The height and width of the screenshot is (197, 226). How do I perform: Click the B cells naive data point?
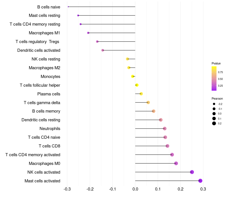coord(68,7)
